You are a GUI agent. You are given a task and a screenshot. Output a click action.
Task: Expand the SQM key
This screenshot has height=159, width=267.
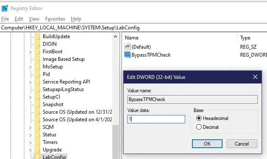coord(31,128)
